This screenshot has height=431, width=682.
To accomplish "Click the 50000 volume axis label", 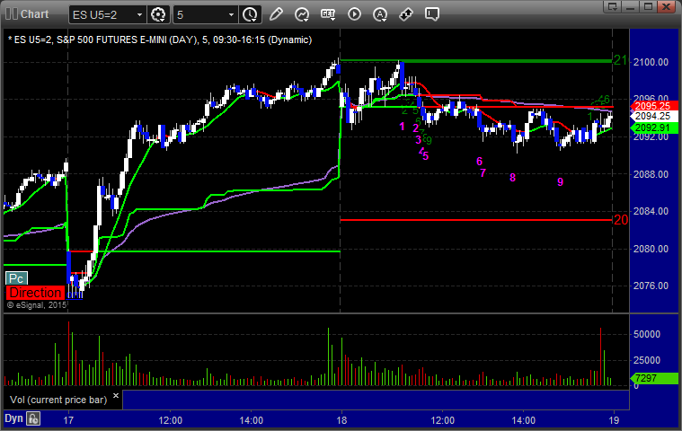I will click(x=647, y=334).
